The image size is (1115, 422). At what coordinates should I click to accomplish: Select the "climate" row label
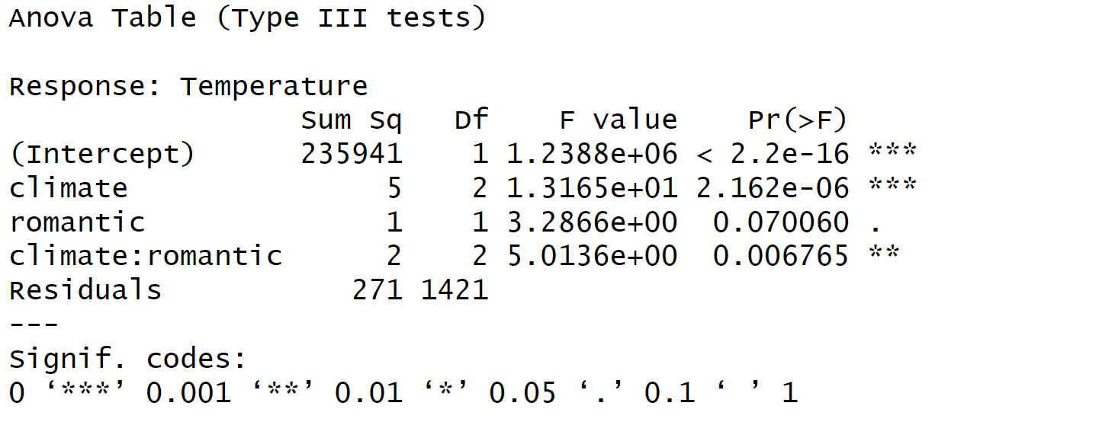(x=69, y=188)
